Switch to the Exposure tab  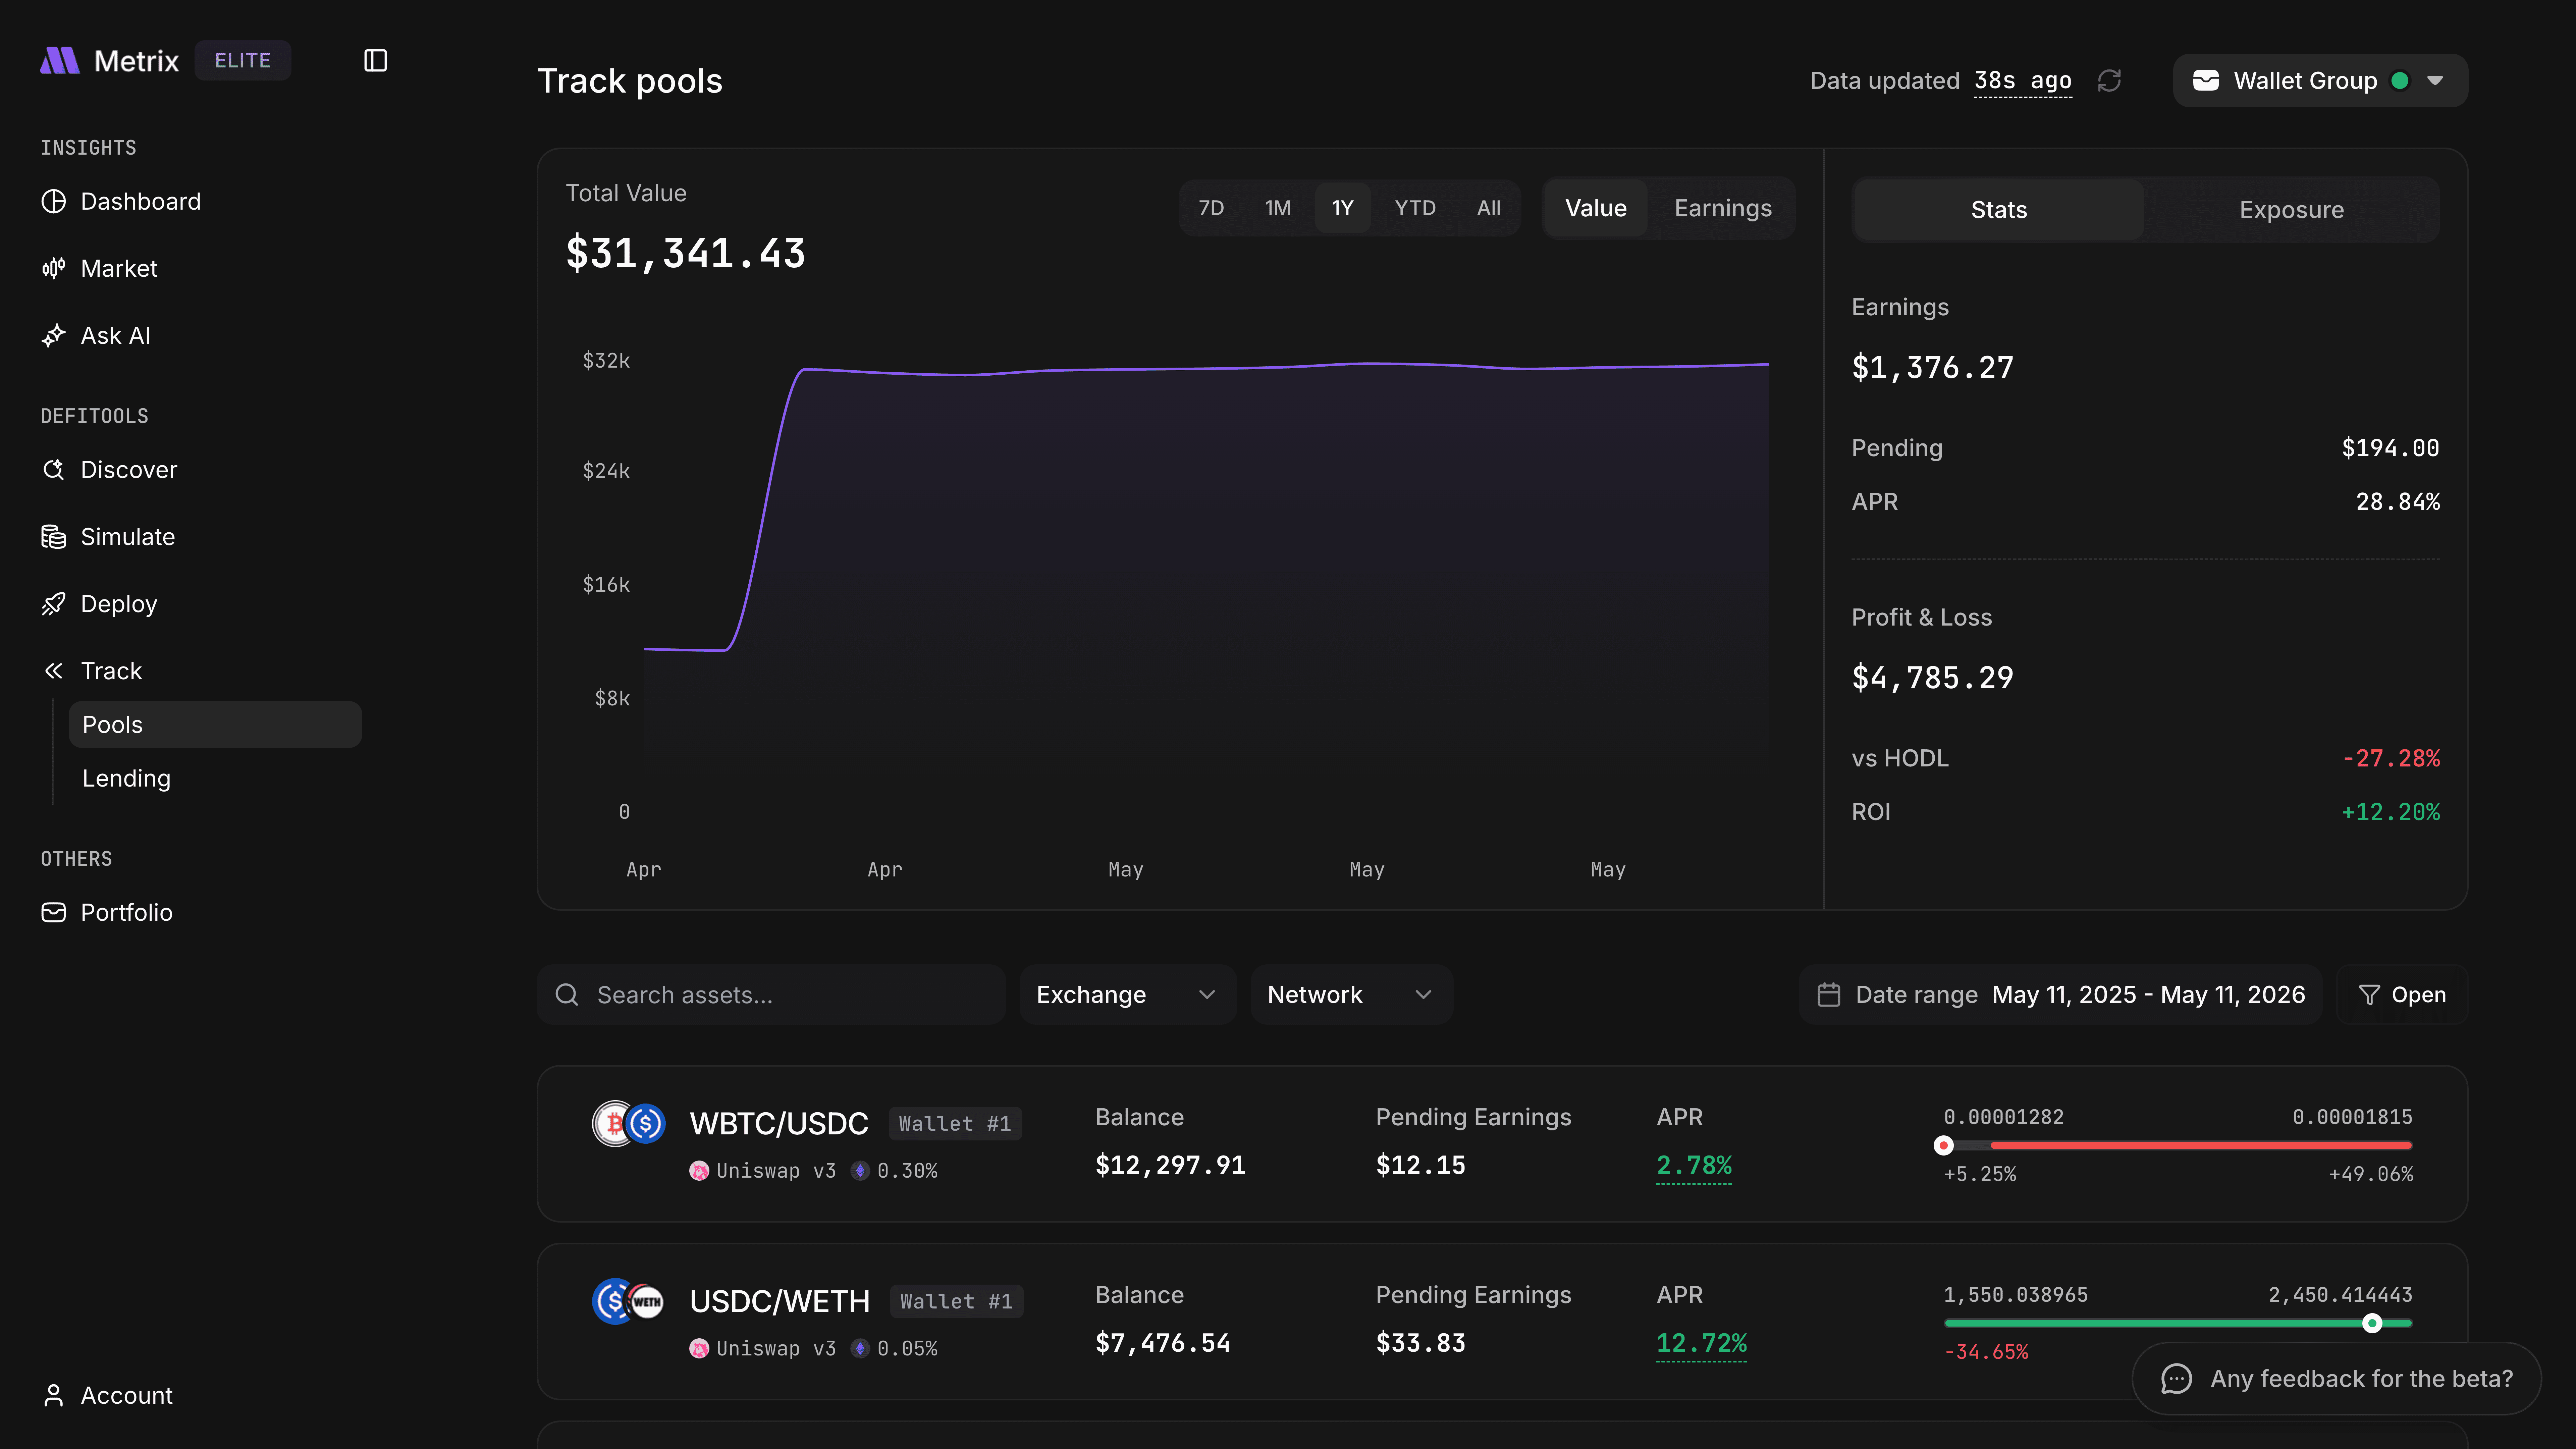click(x=2291, y=210)
